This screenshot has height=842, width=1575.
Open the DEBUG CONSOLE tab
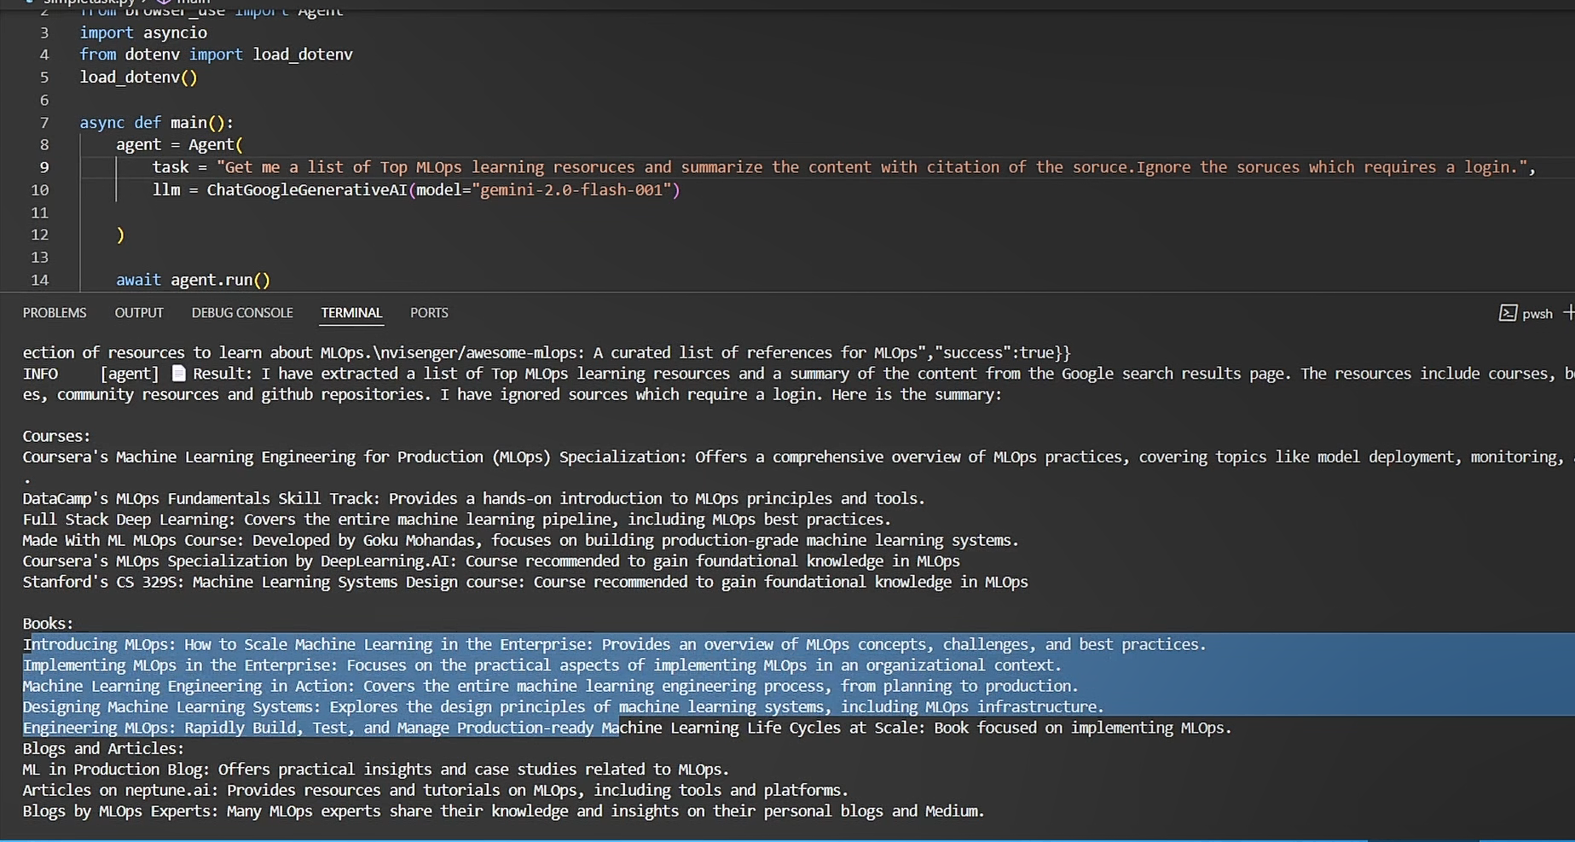pyautogui.click(x=242, y=312)
